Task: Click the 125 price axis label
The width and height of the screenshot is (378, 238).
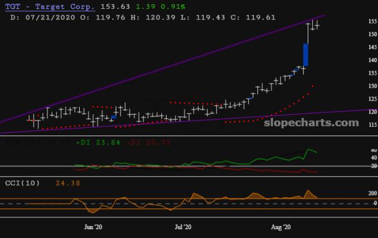Action: (x=373, y=99)
